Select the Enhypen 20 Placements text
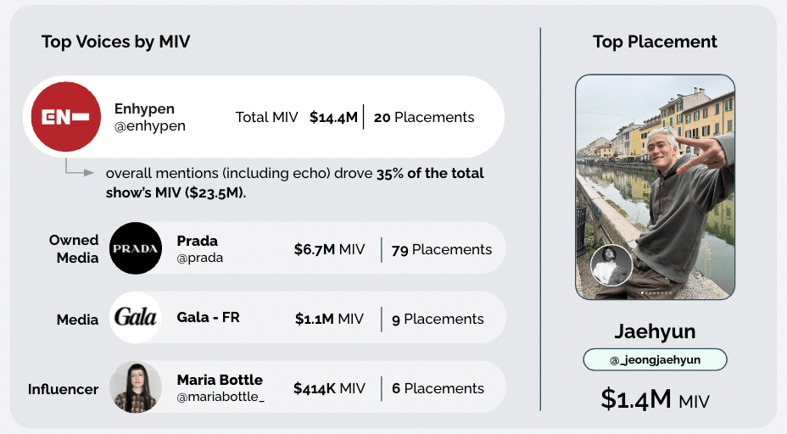Image resolution: width=787 pixels, height=434 pixels. (x=424, y=117)
